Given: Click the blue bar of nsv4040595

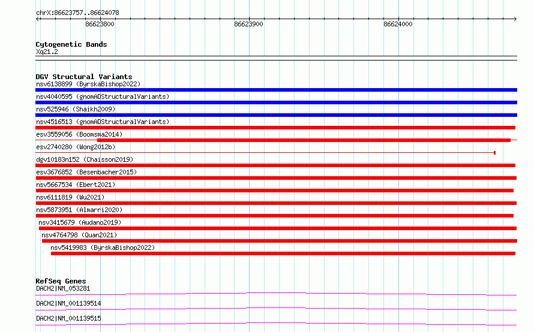Looking at the screenshot, I should (x=276, y=102).
